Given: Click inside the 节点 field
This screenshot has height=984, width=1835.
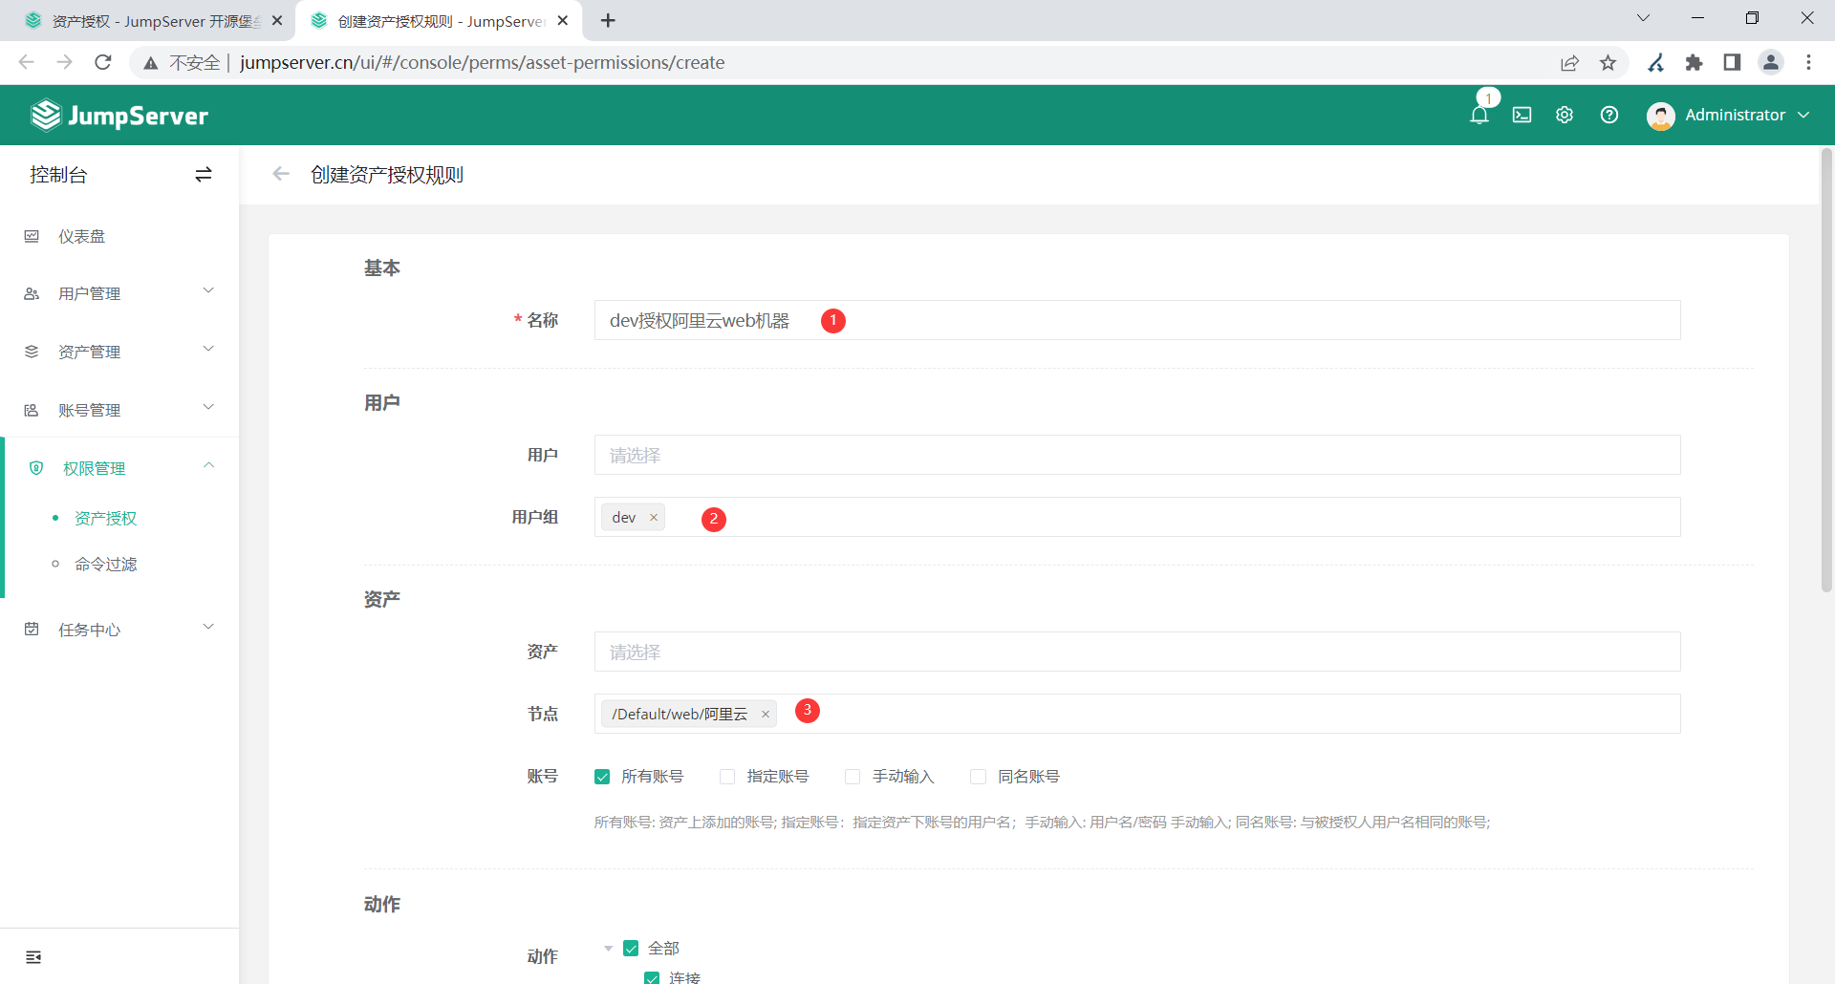Looking at the screenshot, I should pos(1137,714).
